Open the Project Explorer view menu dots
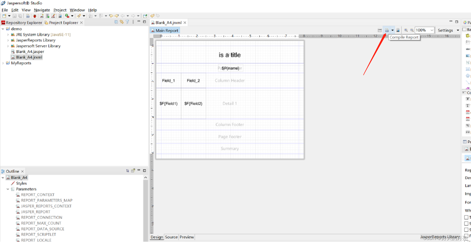This screenshot has width=471, height=243. pos(133,22)
